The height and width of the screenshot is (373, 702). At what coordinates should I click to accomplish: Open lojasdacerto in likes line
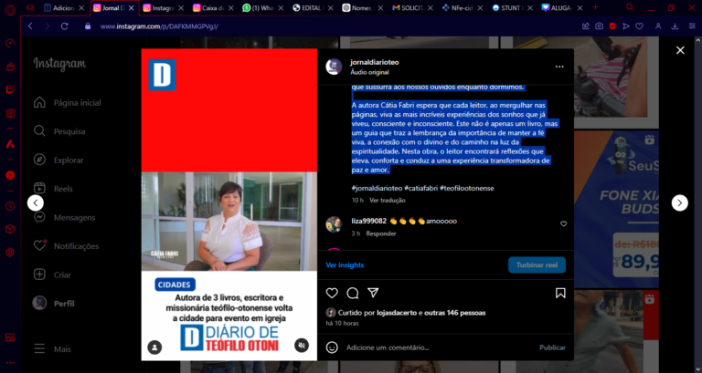click(x=397, y=313)
